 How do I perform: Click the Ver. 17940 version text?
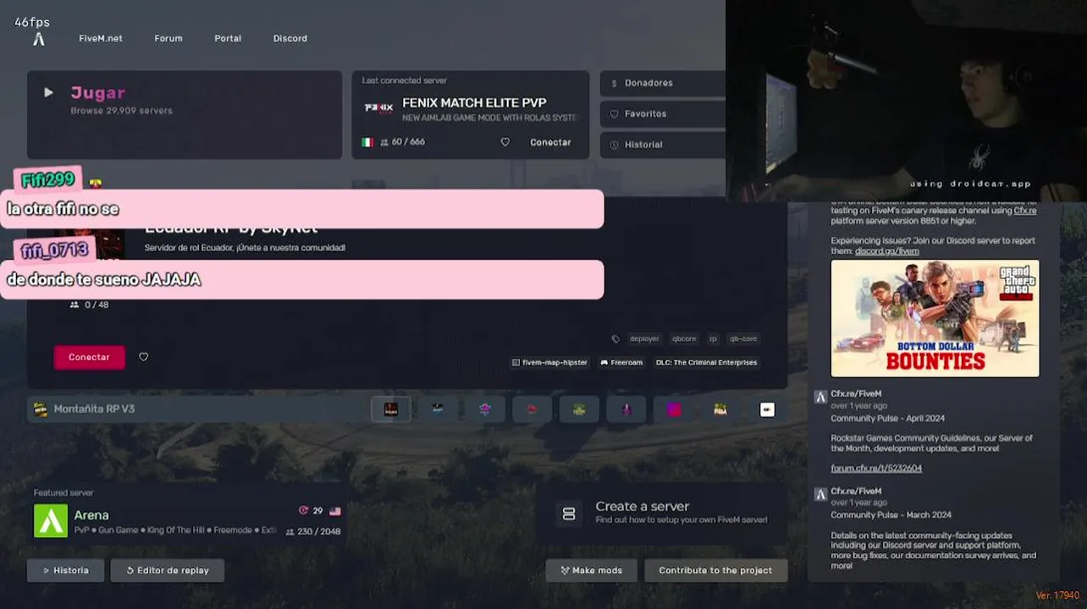pyautogui.click(x=1057, y=595)
